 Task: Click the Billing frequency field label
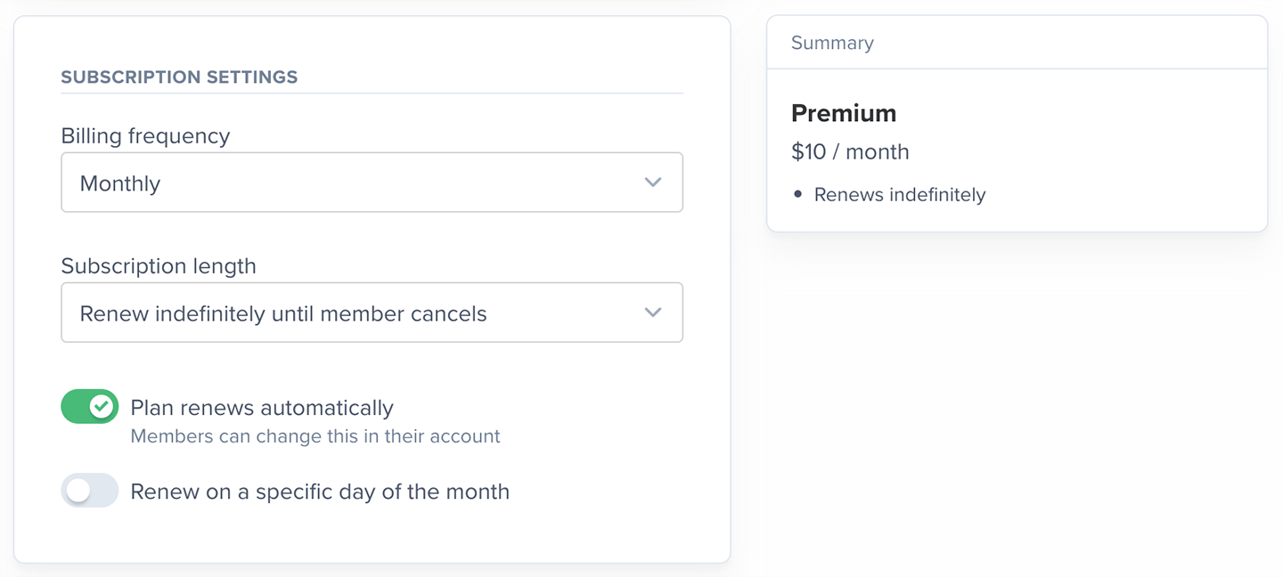[x=145, y=135]
